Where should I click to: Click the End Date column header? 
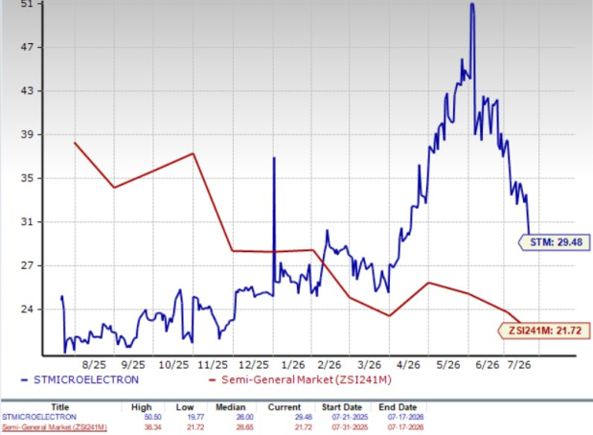398,407
